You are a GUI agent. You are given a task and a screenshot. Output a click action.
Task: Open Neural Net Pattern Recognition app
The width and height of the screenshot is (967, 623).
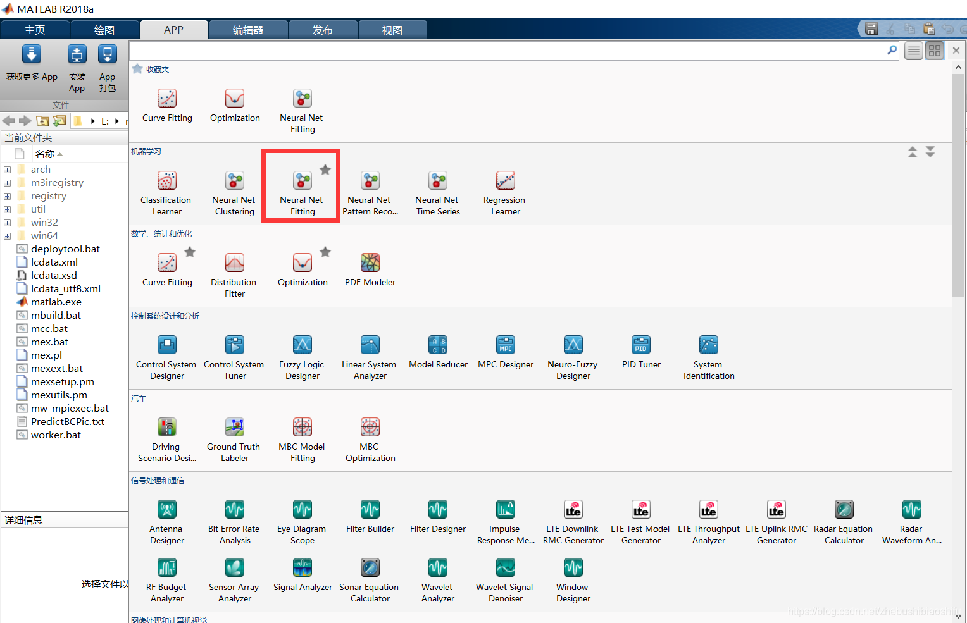[x=370, y=193]
